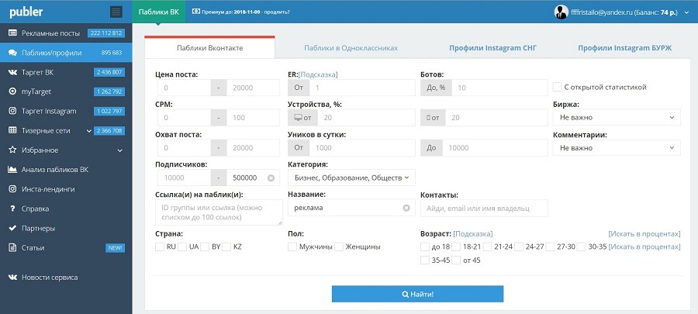Screen dimensions: 698x314
Task: Select the от 45 age checkbox
Action: 456,261
